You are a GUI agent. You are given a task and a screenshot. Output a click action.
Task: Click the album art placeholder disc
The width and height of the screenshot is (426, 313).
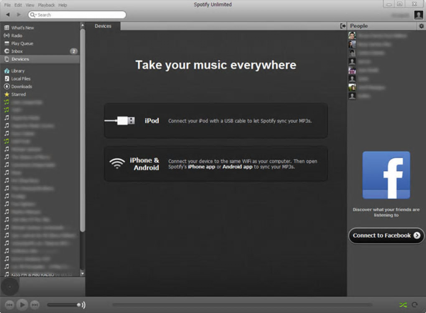tap(10, 287)
